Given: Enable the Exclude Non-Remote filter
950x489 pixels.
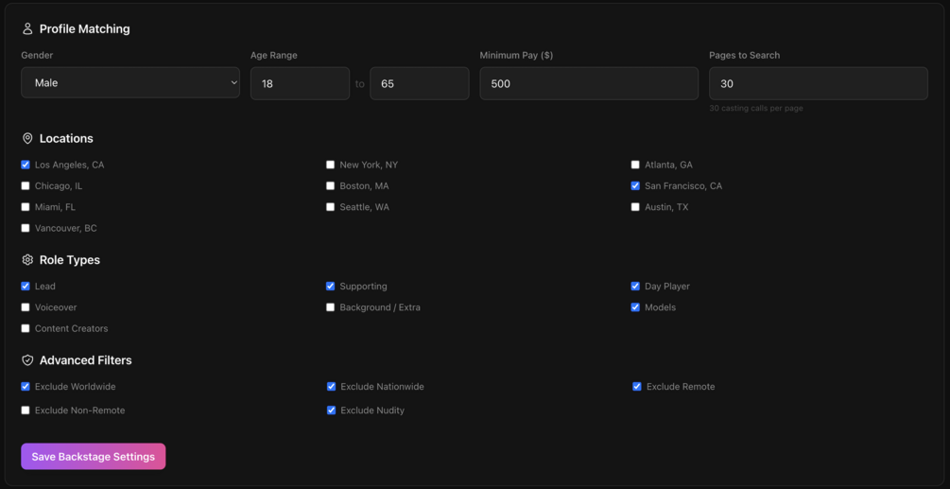Looking at the screenshot, I should [26, 410].
